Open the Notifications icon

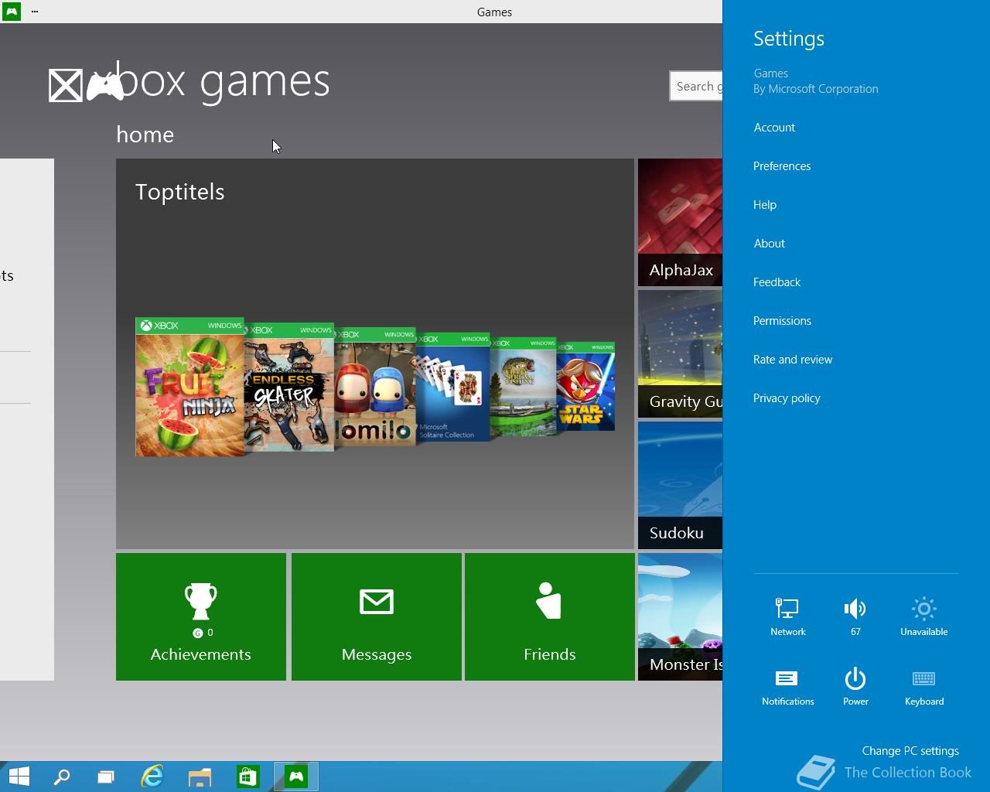[x=787, y=686]
